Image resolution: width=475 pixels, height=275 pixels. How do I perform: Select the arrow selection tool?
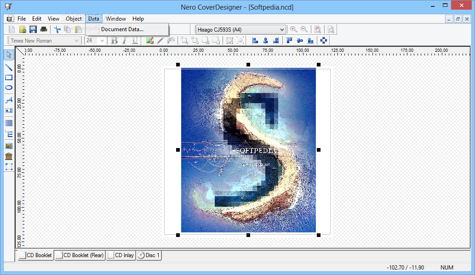pos(9,55)
